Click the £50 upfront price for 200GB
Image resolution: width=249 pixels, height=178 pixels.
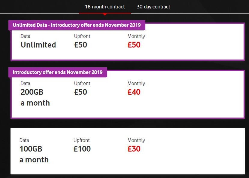[x=80, y=92]
